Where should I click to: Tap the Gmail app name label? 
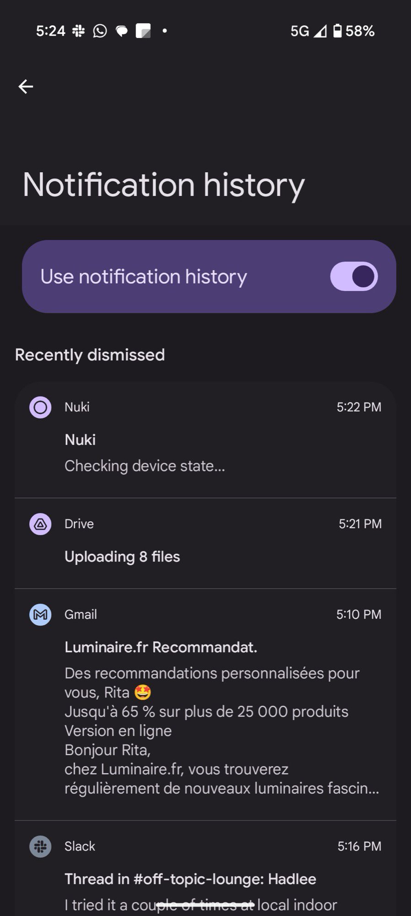click(81, 615)
